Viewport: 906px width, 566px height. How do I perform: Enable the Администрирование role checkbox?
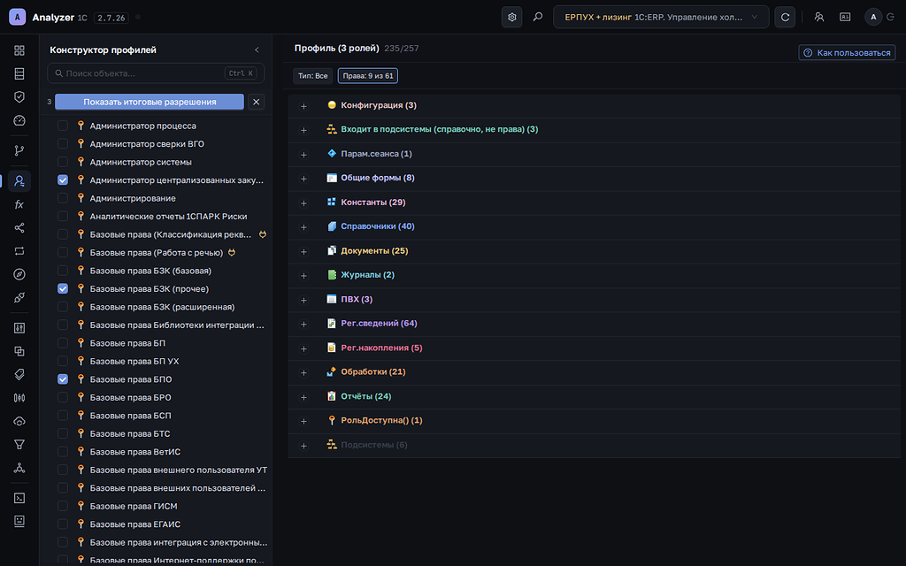[63, 198]
